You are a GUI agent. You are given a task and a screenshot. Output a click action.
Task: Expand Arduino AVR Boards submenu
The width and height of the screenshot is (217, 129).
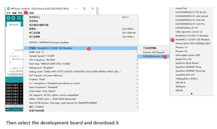(154, 52)
